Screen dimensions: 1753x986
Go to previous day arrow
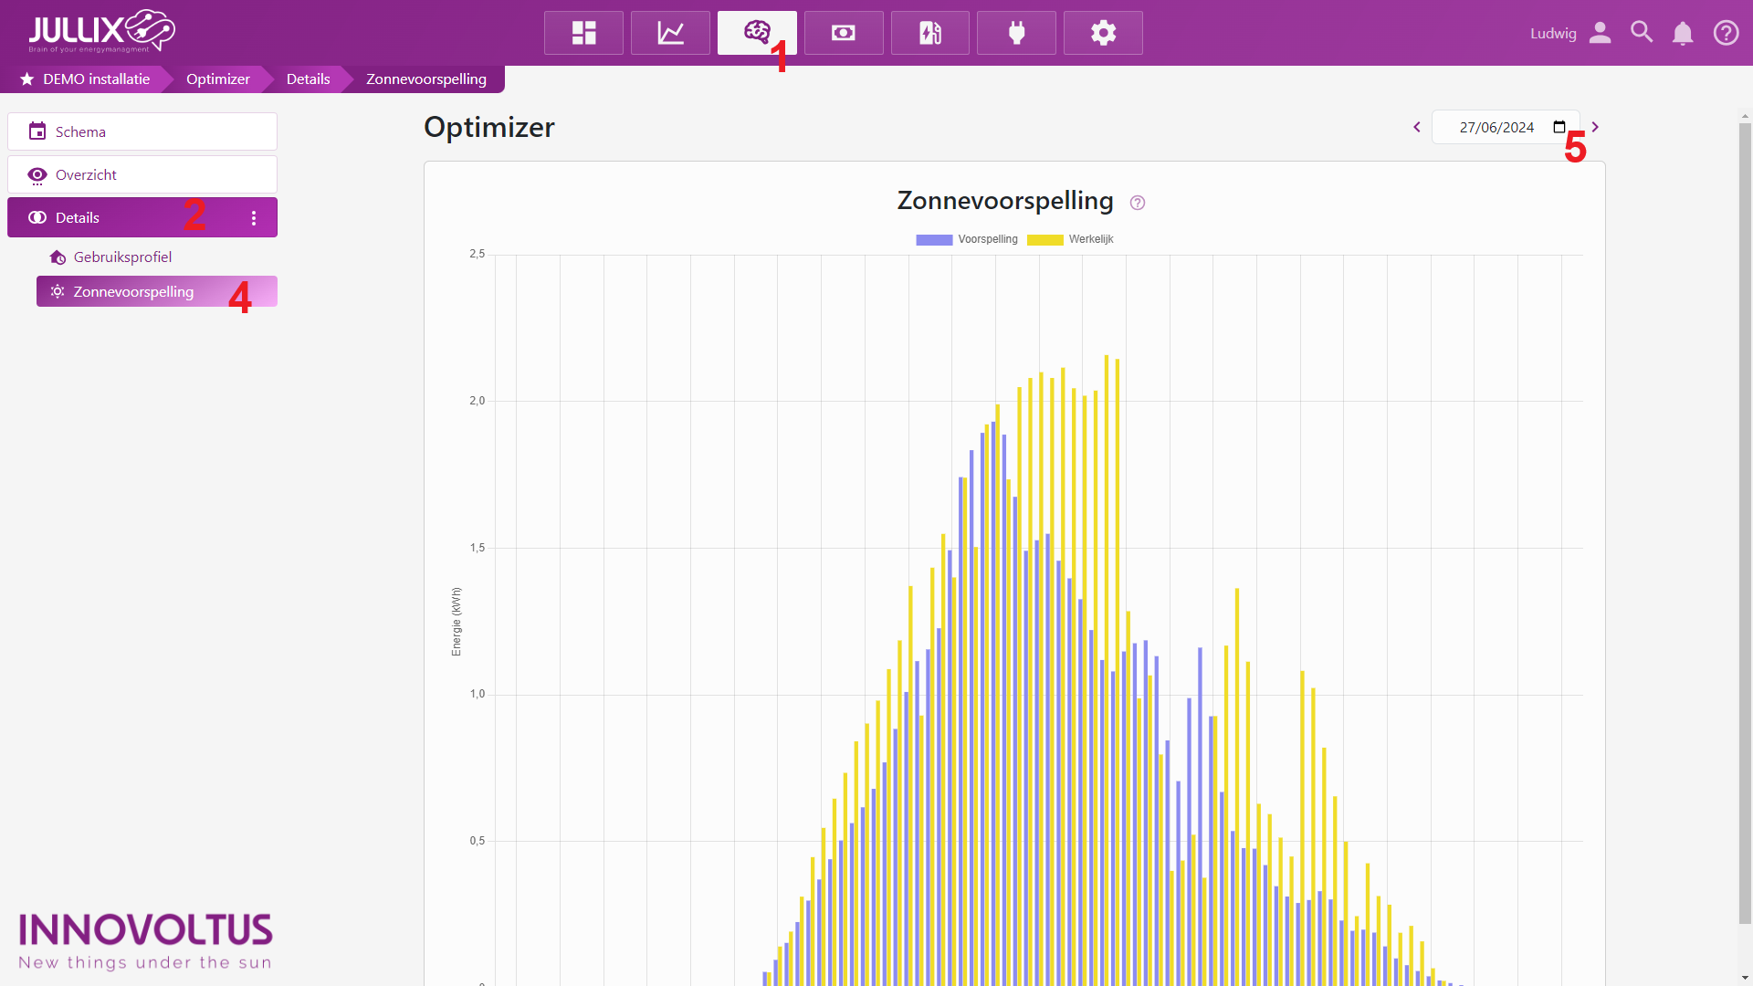coord(1417,127)
